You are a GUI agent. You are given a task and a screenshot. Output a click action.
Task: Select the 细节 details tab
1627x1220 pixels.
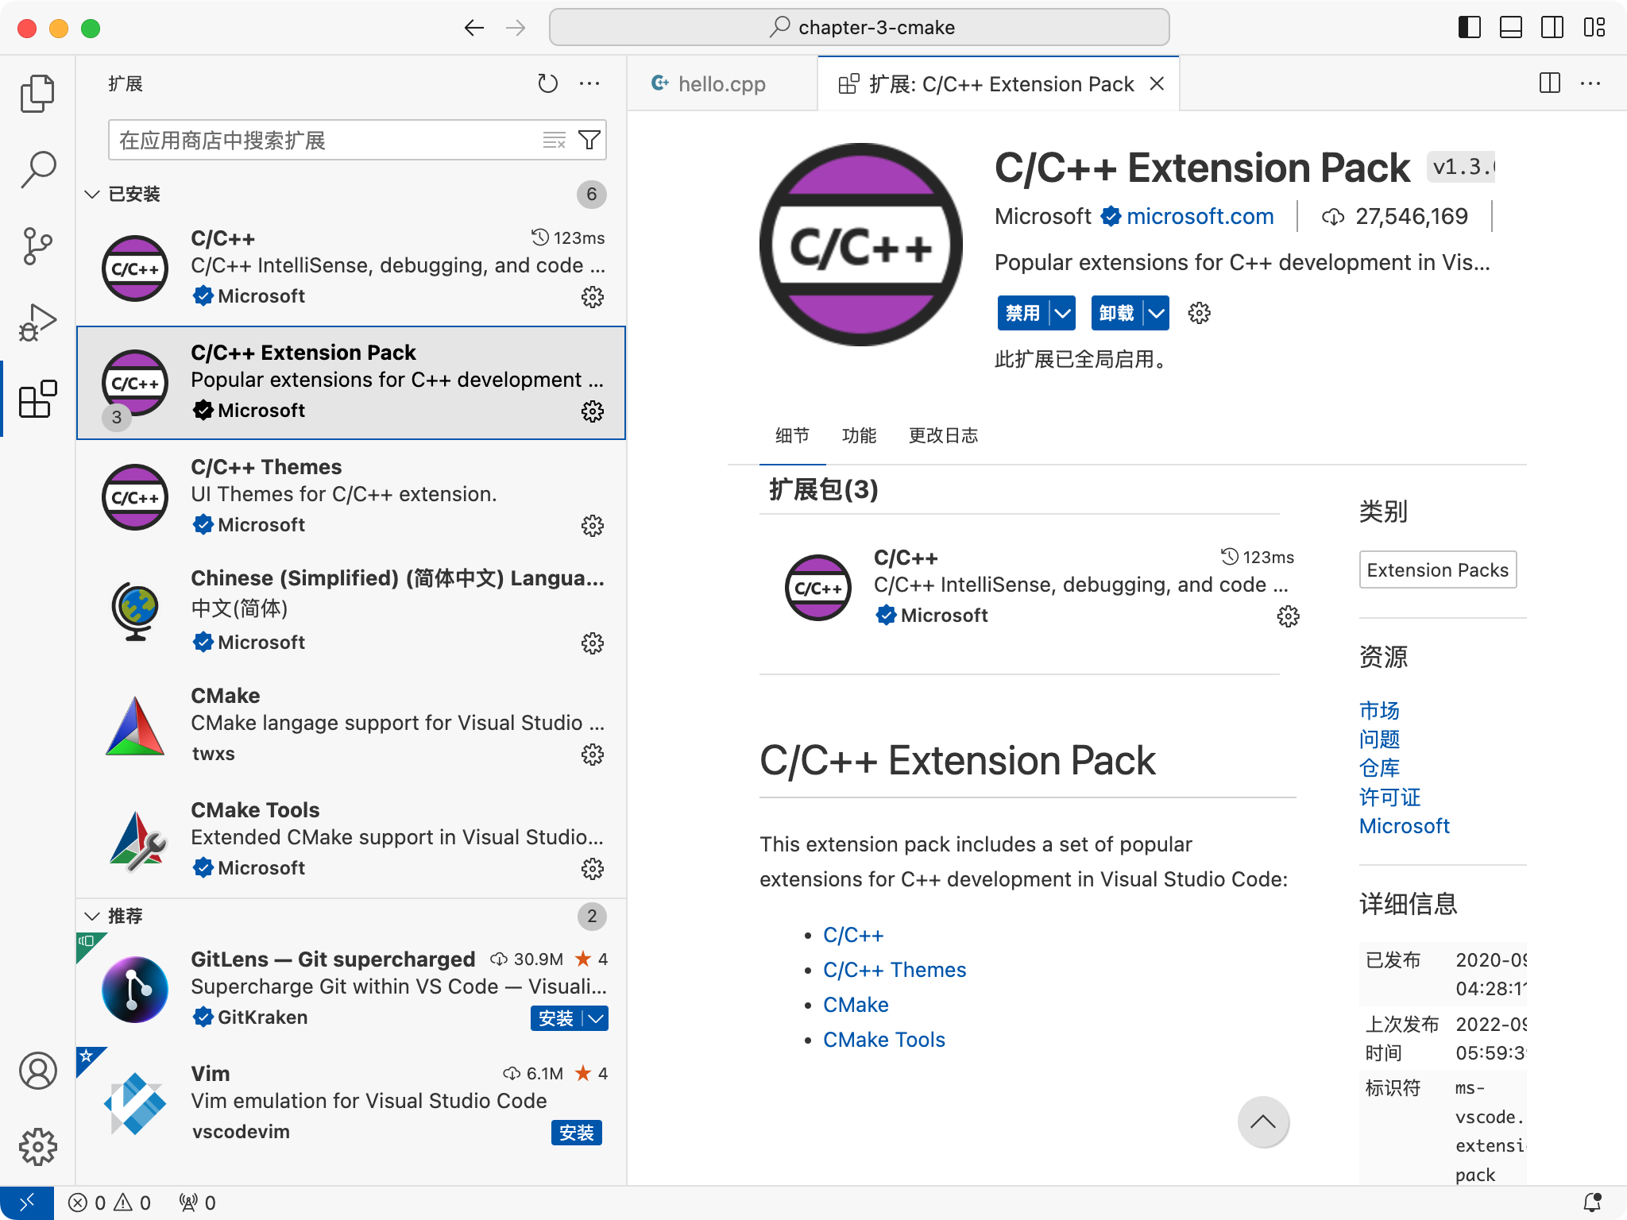pyautogui.click(x=792, y=435)
